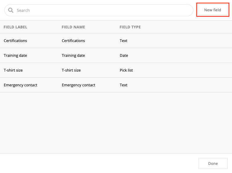Click the Date field type cell
The height and width of the screenshot is (173, 232).
(x=124, y=55)
